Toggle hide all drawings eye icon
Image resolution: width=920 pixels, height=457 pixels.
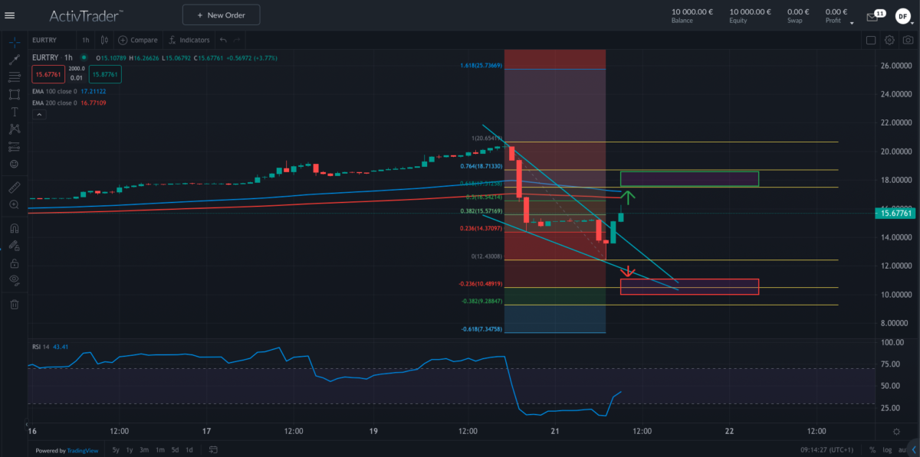(14, 280)
